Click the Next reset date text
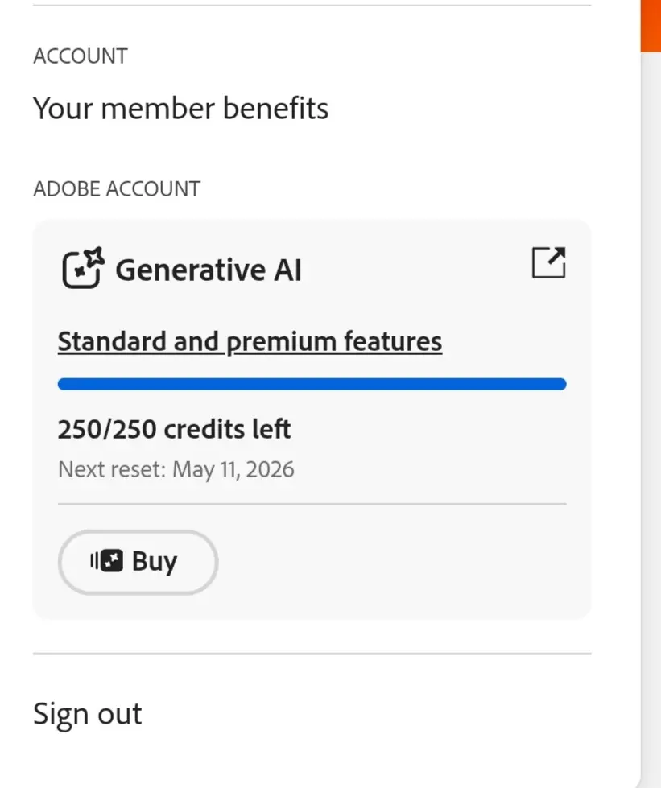The height and width of the screenshot is (788, 661). click(176, 469)
